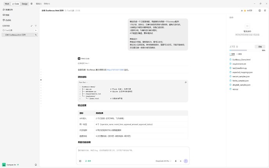269x168 pixels.
Task: Click the sort icon on EvoNexus task row
Action: (x=36, y=35)
